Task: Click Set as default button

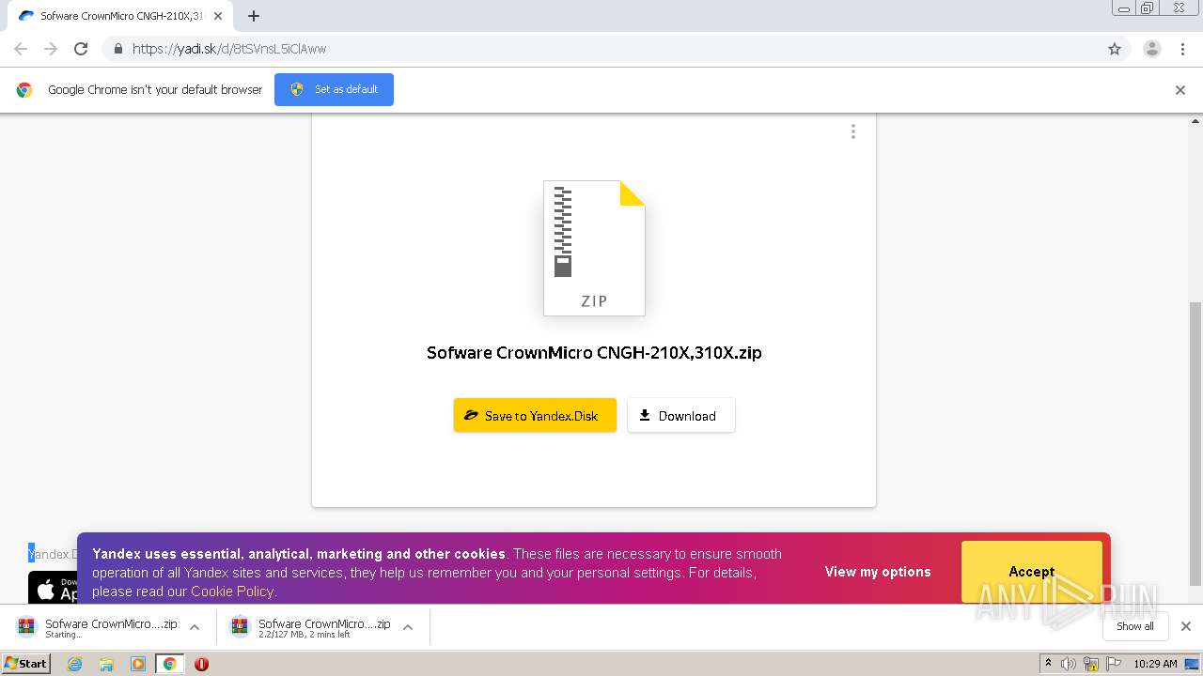Action: click(334, 89)
